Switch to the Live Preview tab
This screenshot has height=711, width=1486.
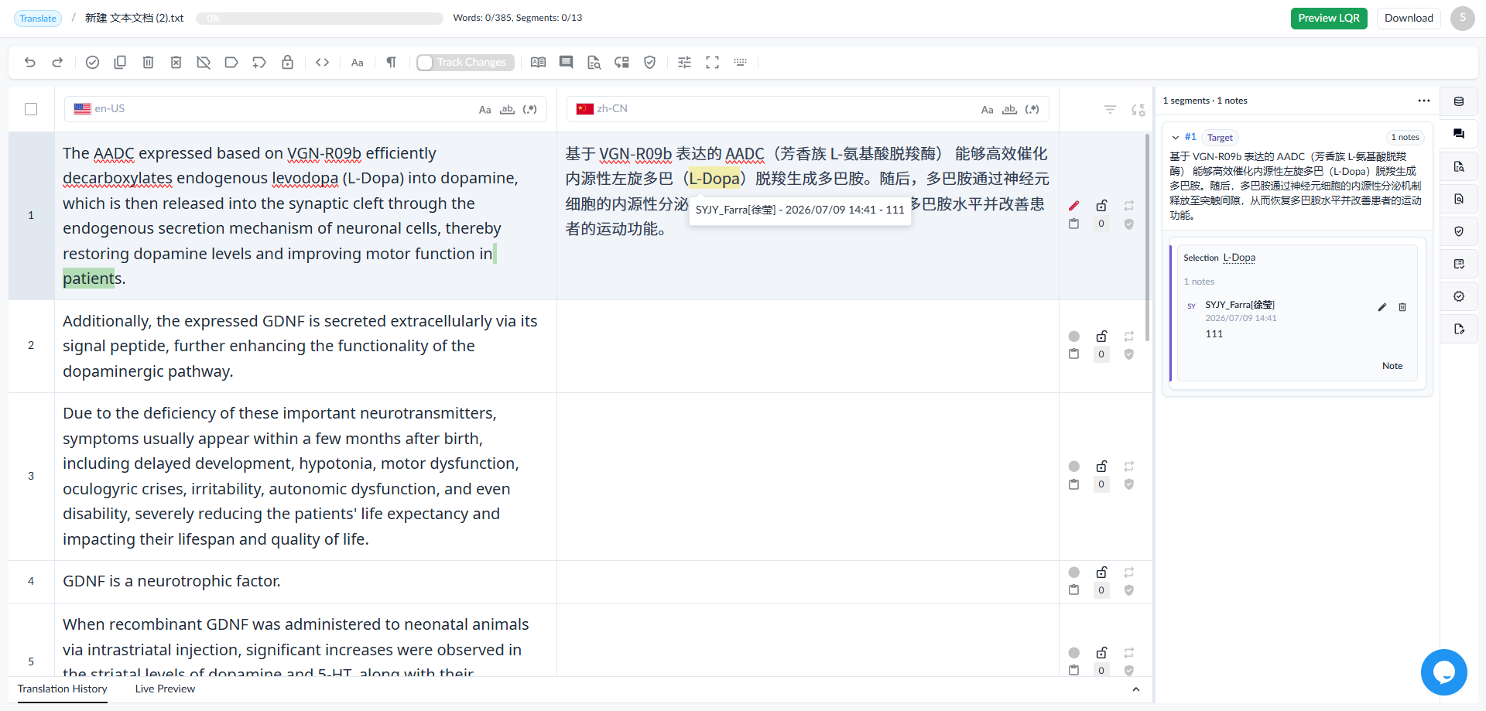click(165, 689)
